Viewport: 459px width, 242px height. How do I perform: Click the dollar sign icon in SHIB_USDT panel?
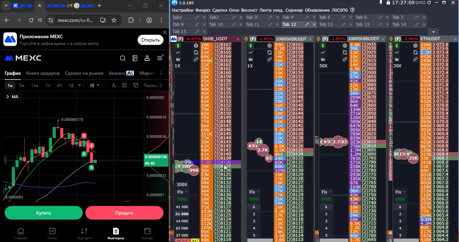tap(178, 46)
